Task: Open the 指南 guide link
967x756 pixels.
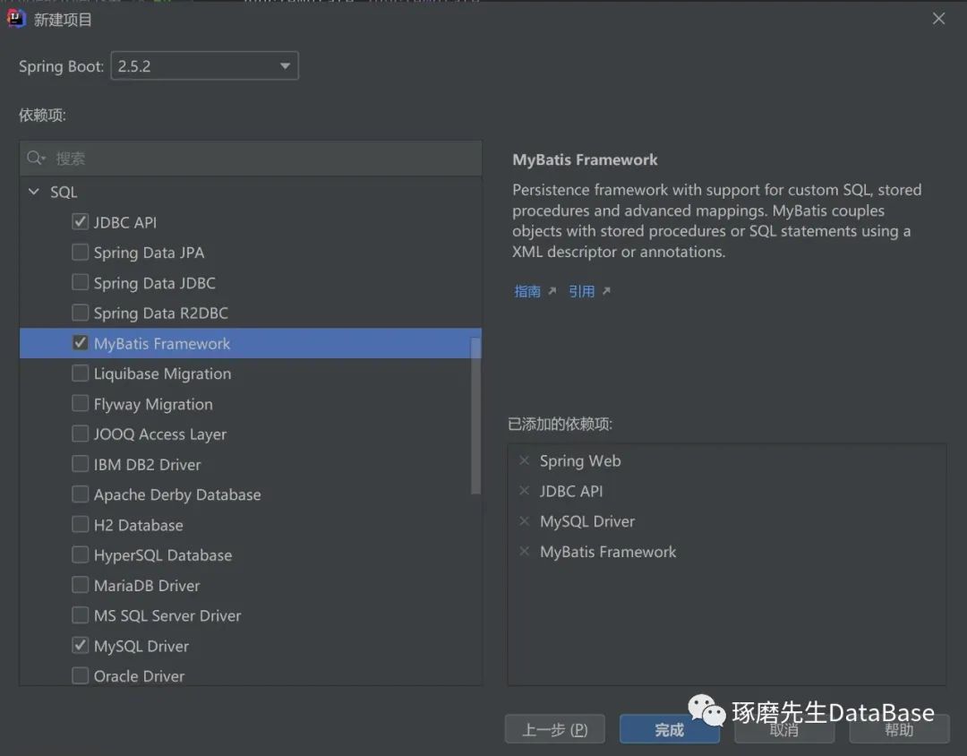Action: (x=528, y=291)
